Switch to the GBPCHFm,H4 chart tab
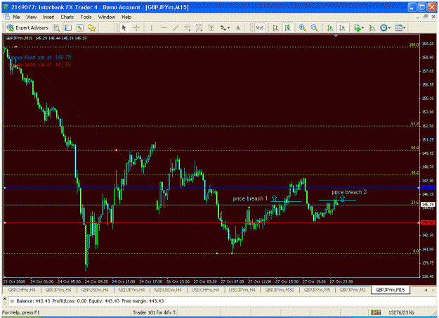This screenshot has width=439, height=318. click(22, 290)
